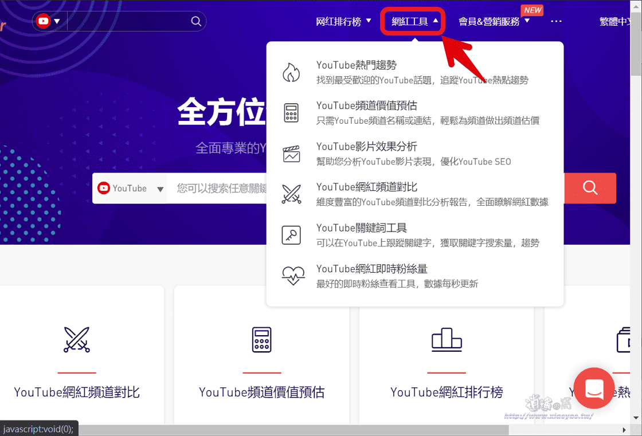Click the YouTube logo in the hero platform selector
This screenshot has width=642, height=436.
pos(104,188)
